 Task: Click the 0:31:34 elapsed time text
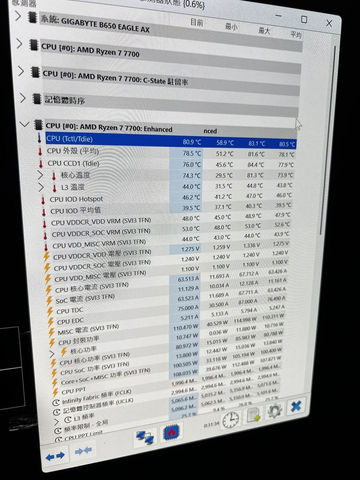[211, 424]
